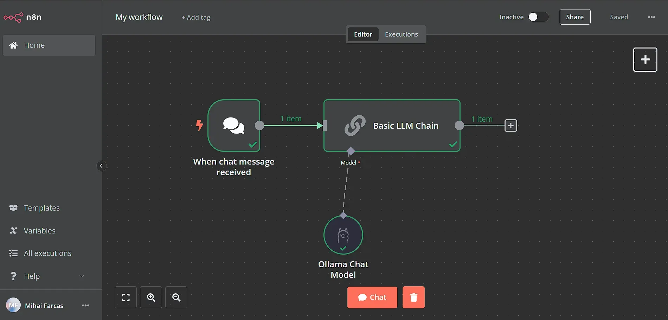Click the check mark on Ollama Chat Model

pyautogui.click(x=343, y=248)
